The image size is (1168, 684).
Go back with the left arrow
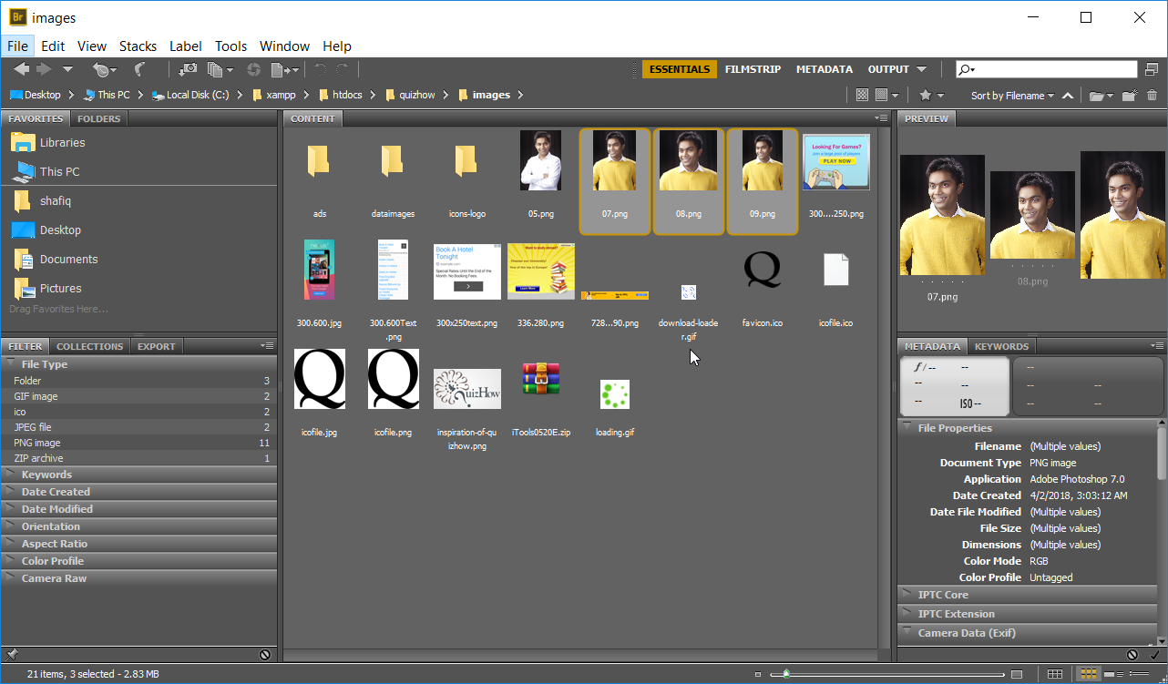(21, 69)
